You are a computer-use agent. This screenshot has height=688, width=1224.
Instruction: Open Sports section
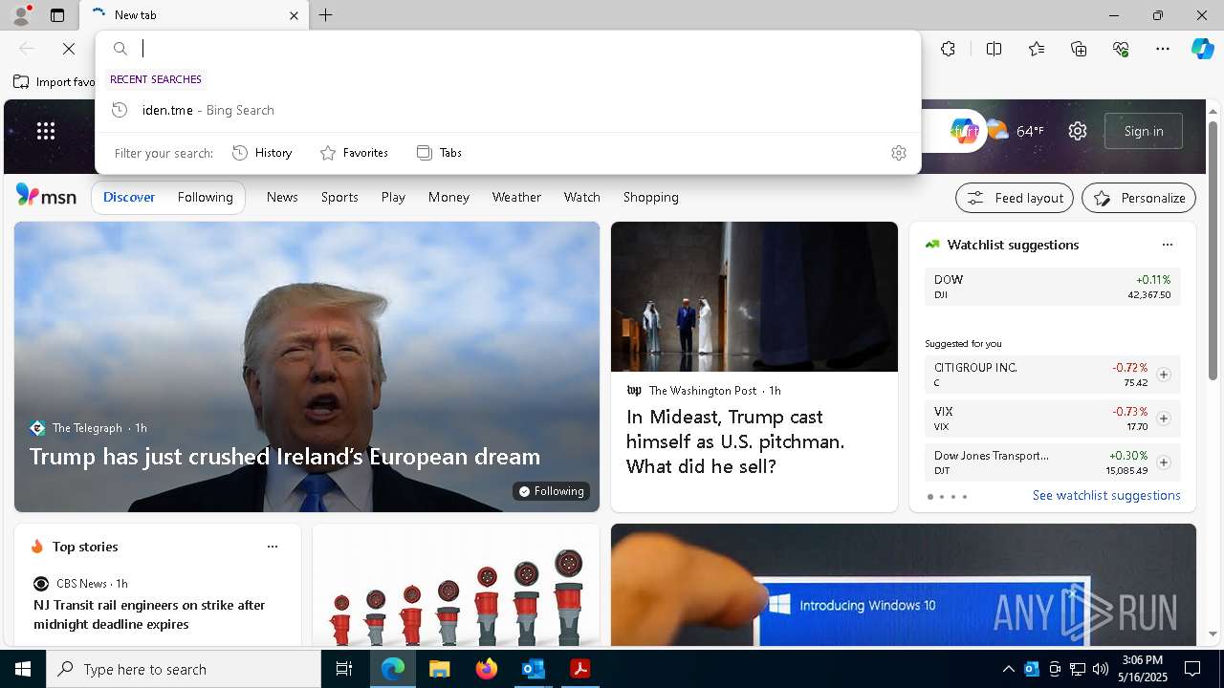point(339,197)
